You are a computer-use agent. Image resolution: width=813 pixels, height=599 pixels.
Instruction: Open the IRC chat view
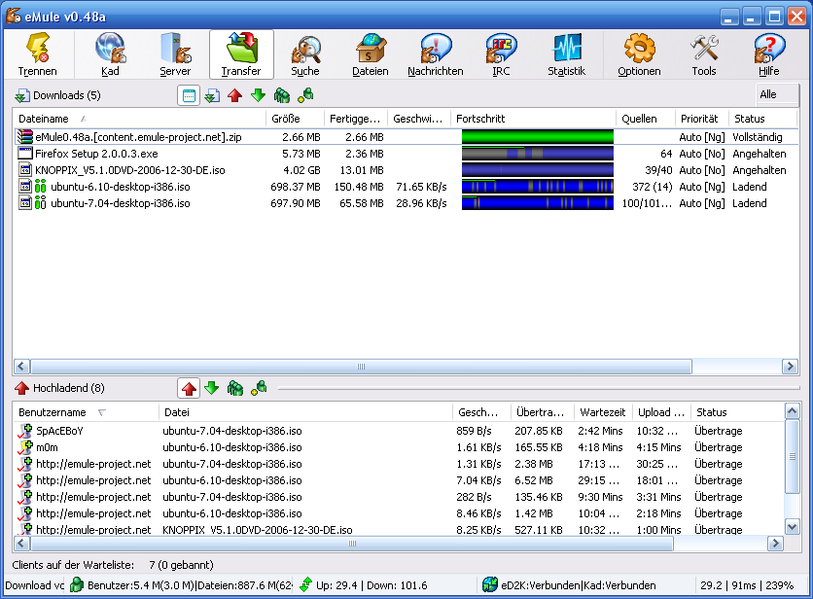501,54
